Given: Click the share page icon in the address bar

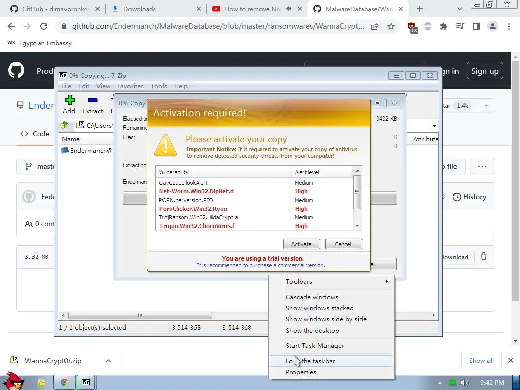Looking at the screenshot, I should coord(375,26).
